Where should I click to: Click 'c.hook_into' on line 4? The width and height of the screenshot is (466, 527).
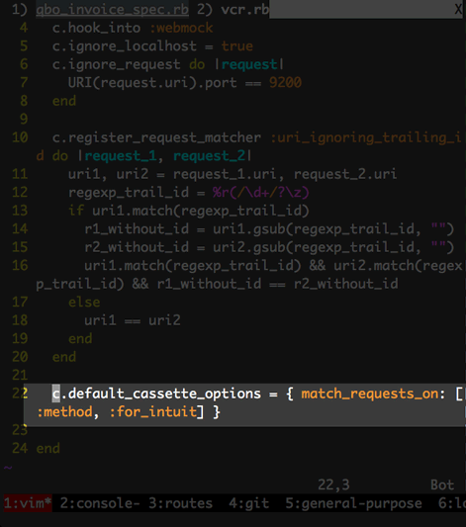[x=96, y=28]
